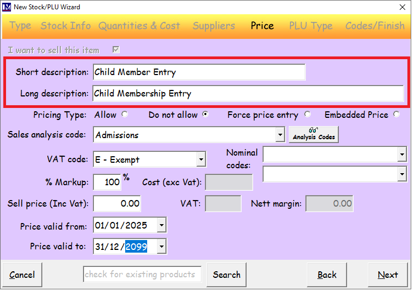Open the VAT code dropdown

pyautogui.click(x=201, y=159)
